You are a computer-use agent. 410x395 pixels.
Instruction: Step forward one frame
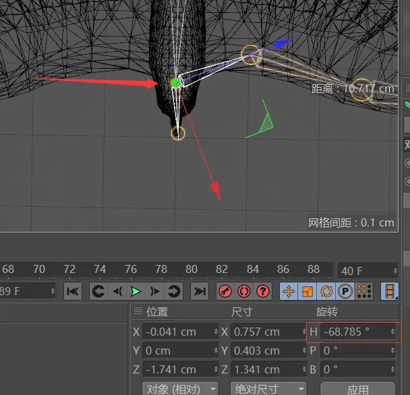tap(155, 291)
